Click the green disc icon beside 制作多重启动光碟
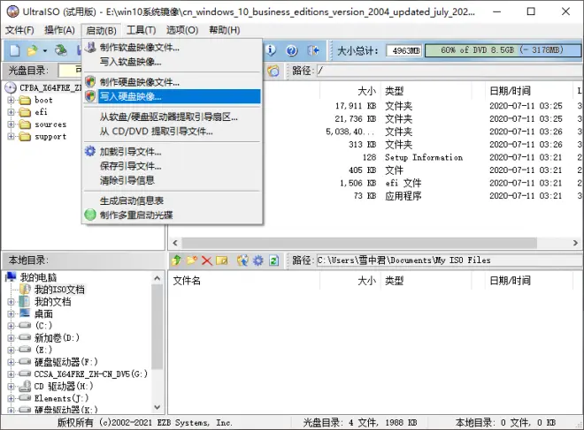584x430 pixels. click(x=90, y=215)
